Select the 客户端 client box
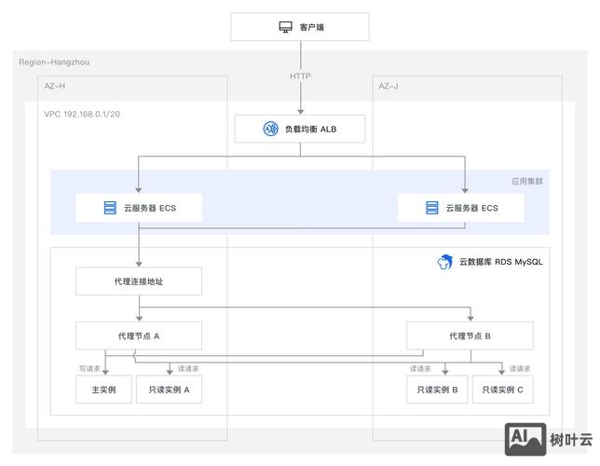600x466 pixels. click(299, 27)
